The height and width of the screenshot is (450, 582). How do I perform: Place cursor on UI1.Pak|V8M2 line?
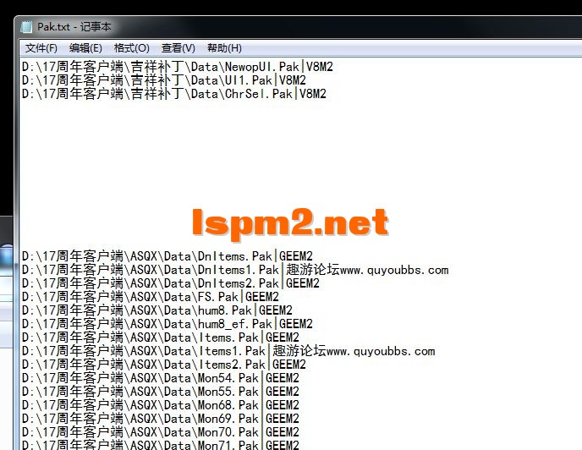(x=164, y=80)
